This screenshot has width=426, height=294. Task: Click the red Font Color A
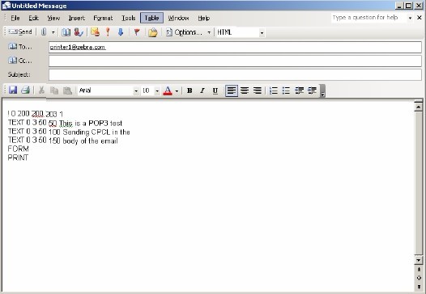168,90
